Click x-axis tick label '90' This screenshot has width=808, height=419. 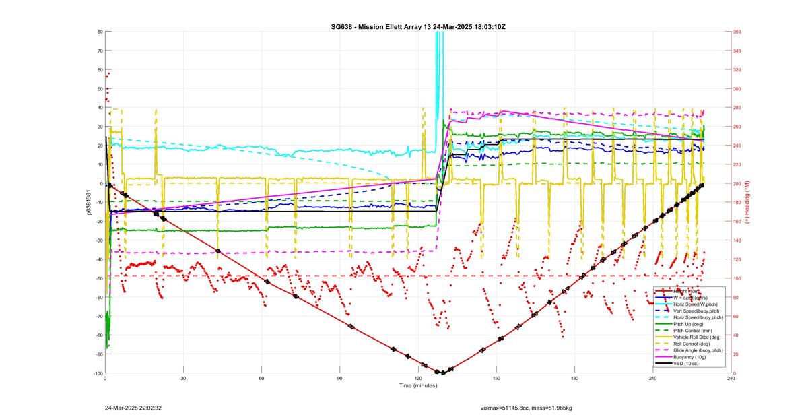click(x=340, y=378)
